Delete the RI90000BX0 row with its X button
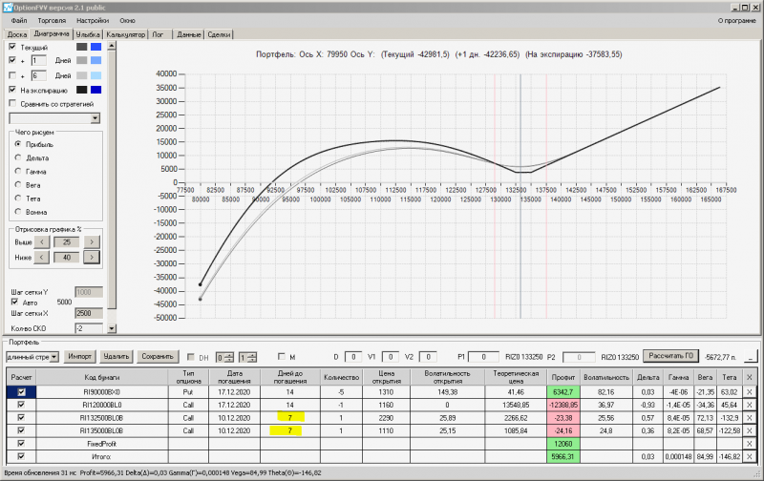764x481 pixels. pos(749,392)
